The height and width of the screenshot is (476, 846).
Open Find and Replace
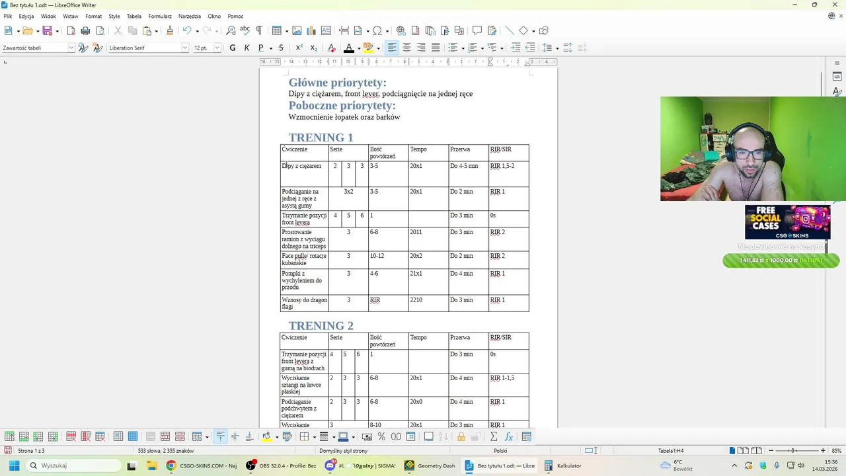[x=231, y=30]
